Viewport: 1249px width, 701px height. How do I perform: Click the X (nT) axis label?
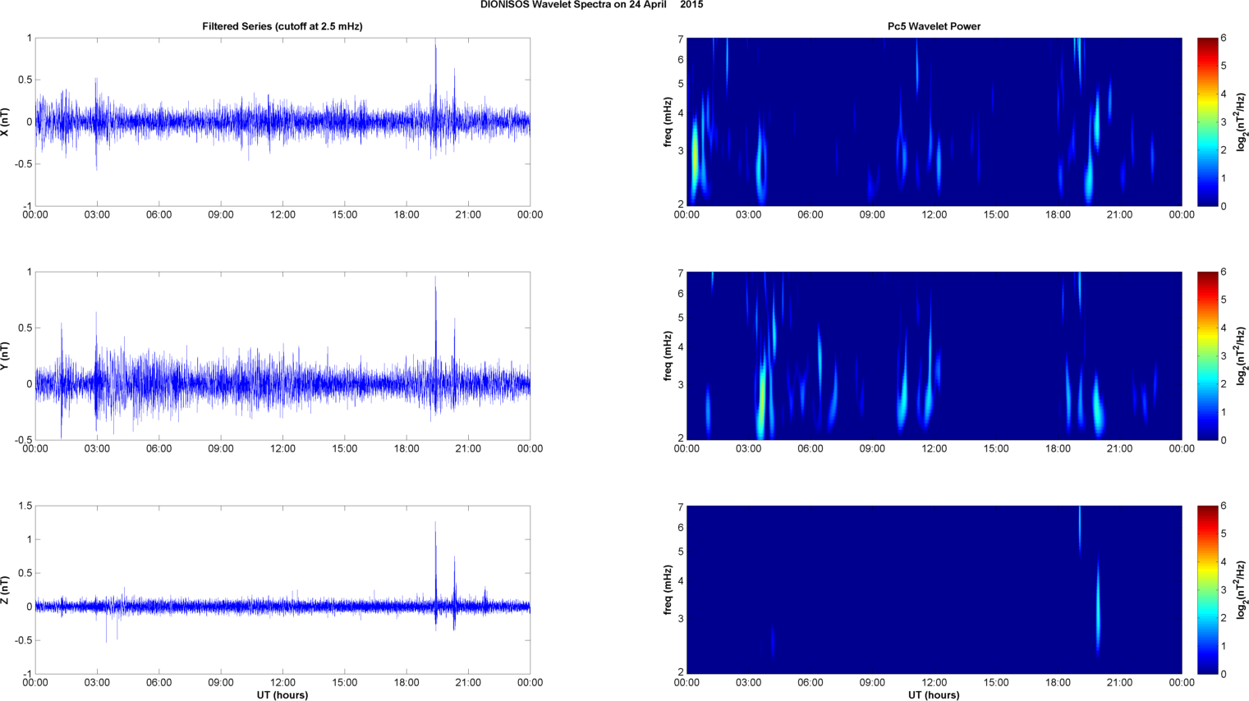(5, 121)
